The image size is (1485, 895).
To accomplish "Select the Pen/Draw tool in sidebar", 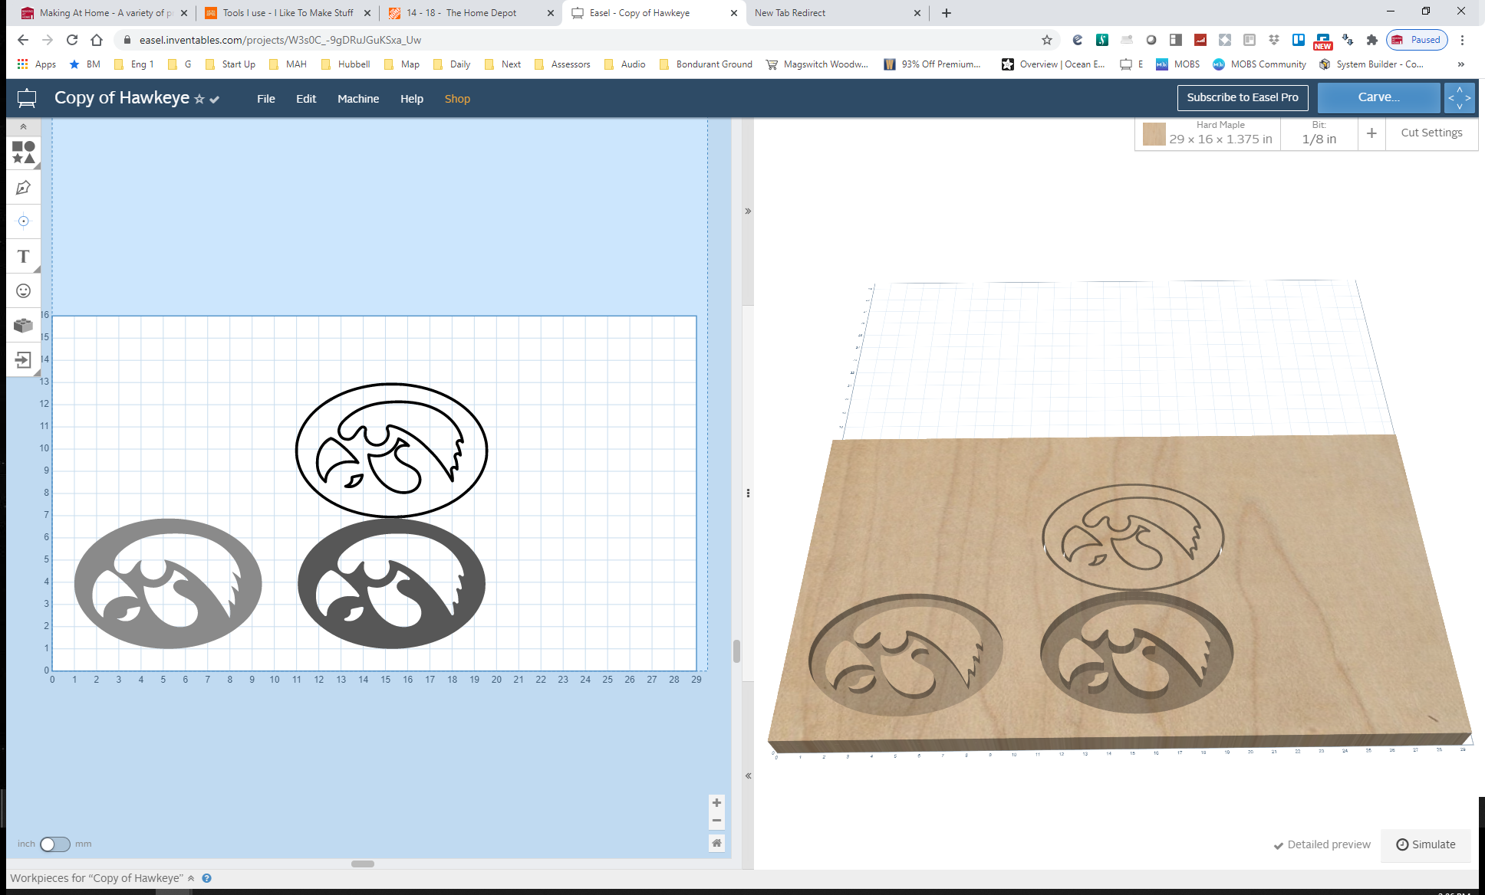I will click(25, 188).
